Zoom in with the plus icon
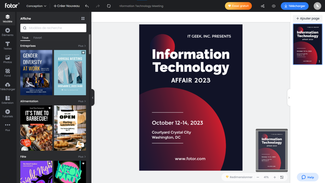The height and width of the screenshot is (183, 325). point(275,177)
